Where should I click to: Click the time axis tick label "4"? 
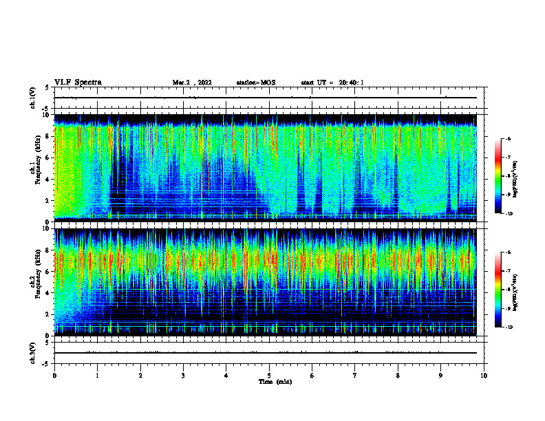[x=226, y=376]
